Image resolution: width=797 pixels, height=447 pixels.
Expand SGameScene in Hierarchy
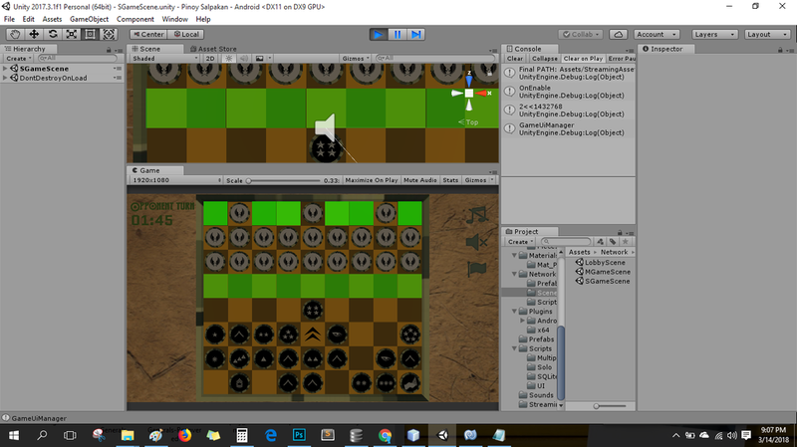(5, 68)
